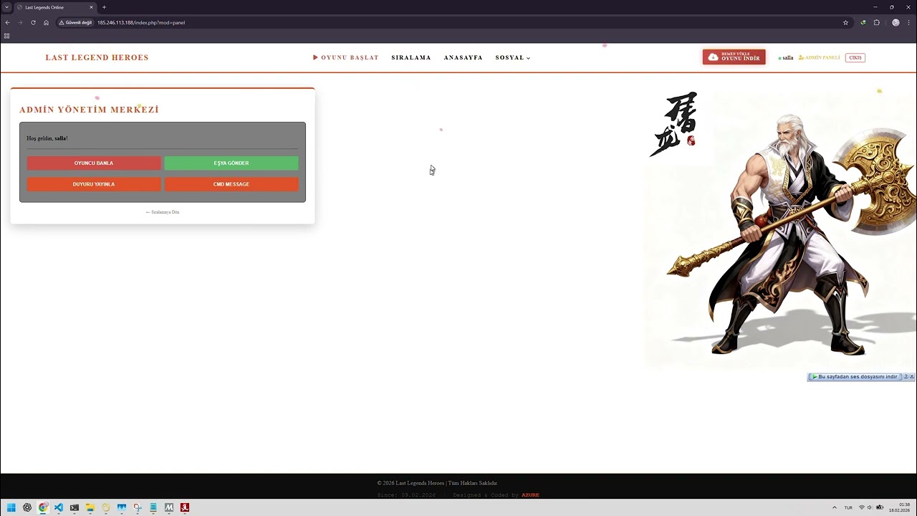
Task: Open the IDM extension icon in toolbar
Action: coord(863,22)
